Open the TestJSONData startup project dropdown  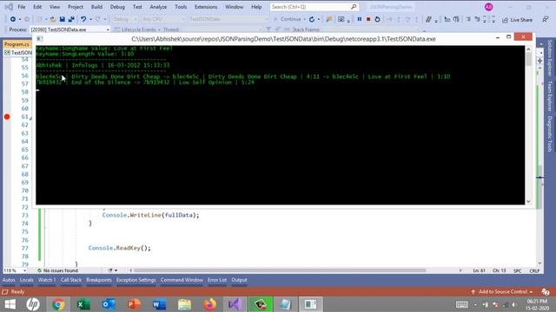click(228, 19)
